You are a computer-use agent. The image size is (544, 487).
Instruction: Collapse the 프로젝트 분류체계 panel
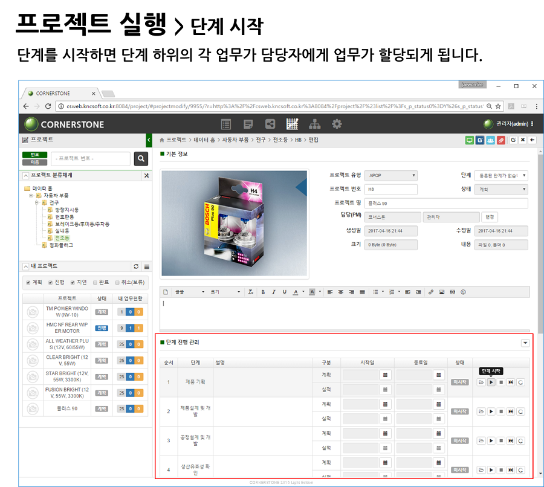click(x=25, y=175)
